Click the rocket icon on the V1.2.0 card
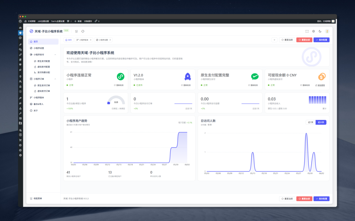The height and width of the screenshot is (221, 355). (x=188, y=77)
